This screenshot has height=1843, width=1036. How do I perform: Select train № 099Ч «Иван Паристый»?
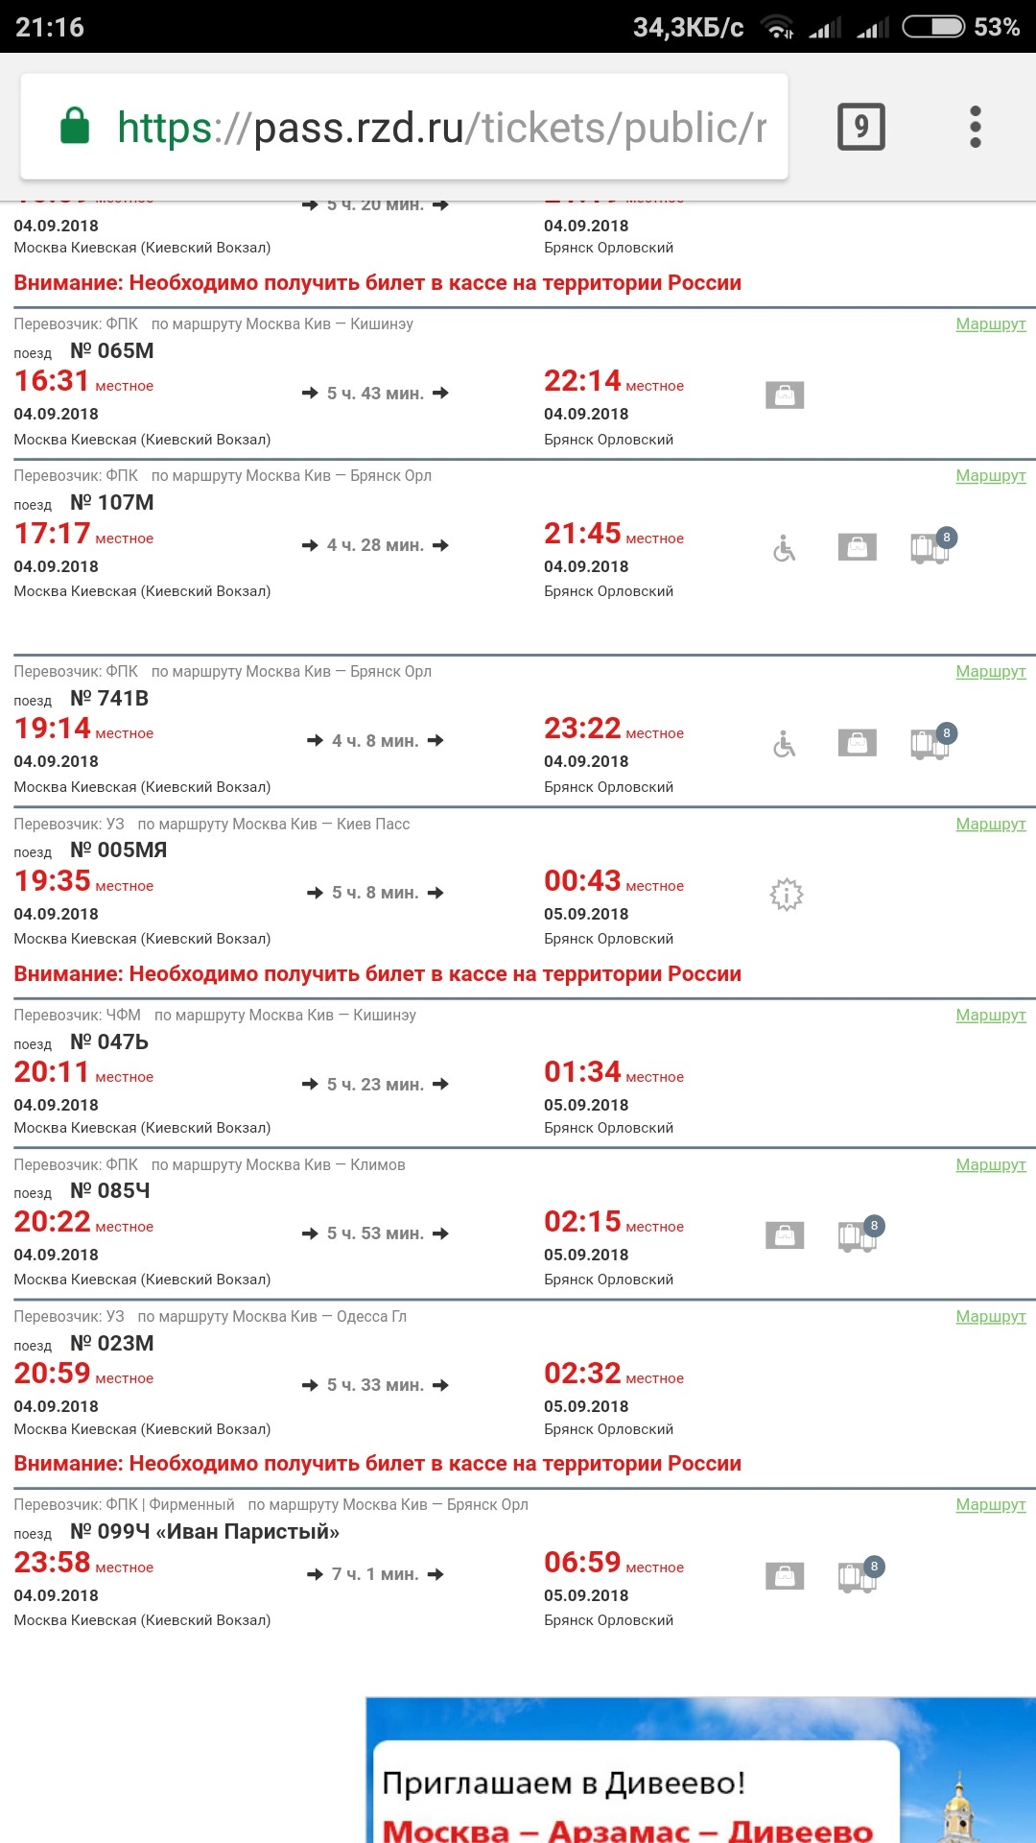click(204, 1532)
